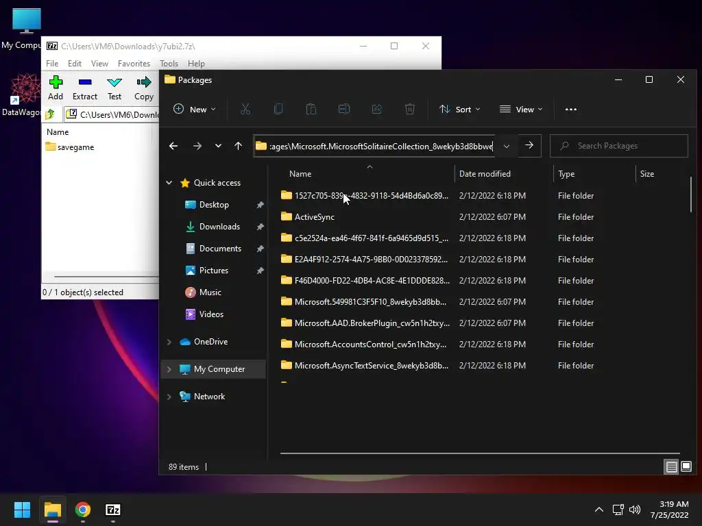Screen dimensions: 702x526
Task: Open Google Chrome from taskbar
Action: (83, 510)
